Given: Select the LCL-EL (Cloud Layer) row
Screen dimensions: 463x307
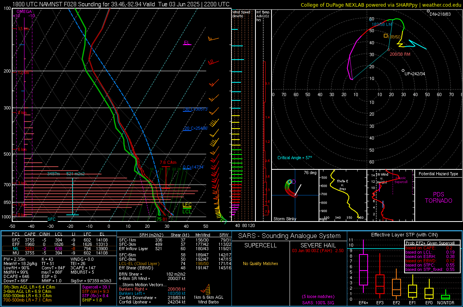Looking at the screenshot, I should (175, 263).
